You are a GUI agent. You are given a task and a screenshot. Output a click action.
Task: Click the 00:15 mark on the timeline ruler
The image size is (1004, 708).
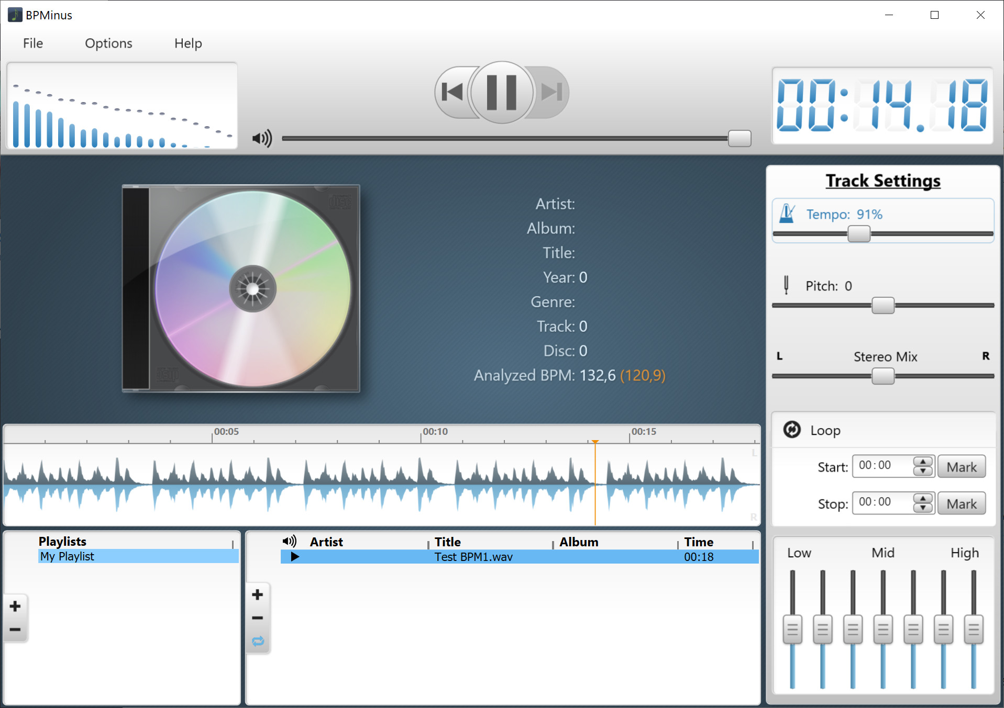[x=644, y=432]
